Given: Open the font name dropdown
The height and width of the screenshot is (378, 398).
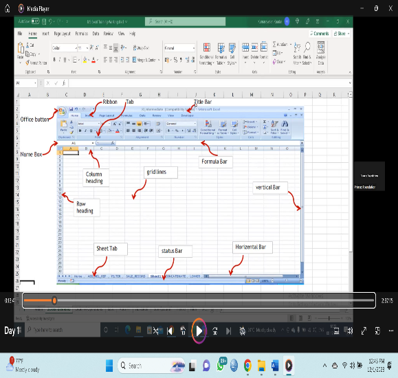Looking at the screenshot, I should [76, 47].
